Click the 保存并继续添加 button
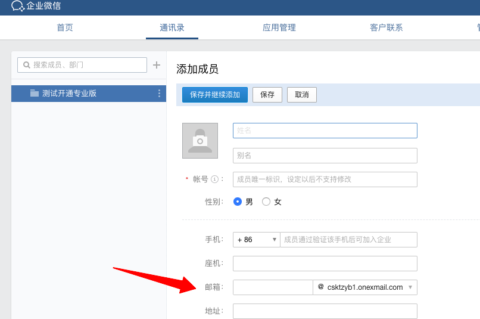This screenshot has width=480, height=319. pos(215,95)
